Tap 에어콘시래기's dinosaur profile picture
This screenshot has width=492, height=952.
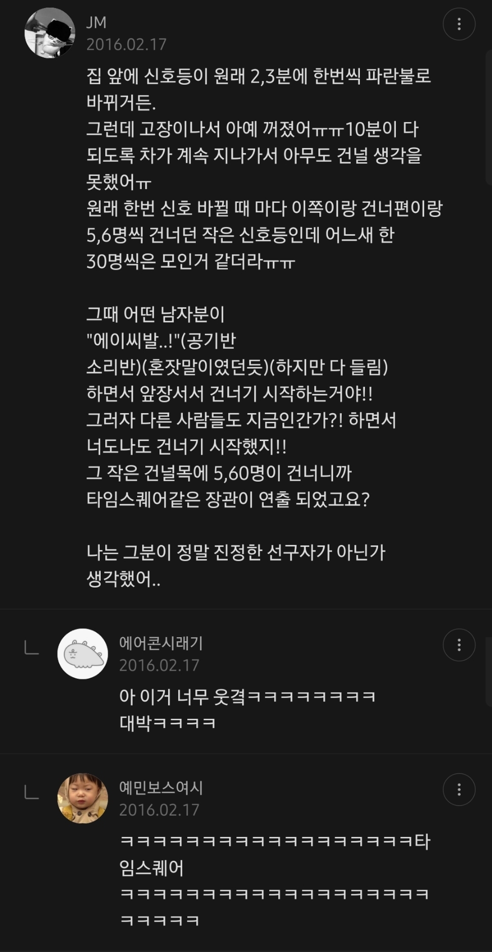click(x=83, y=654)
